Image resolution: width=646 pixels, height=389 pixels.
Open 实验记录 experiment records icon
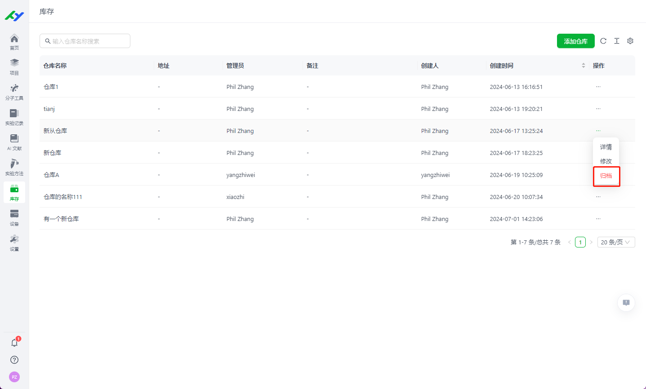coord(14,117)
